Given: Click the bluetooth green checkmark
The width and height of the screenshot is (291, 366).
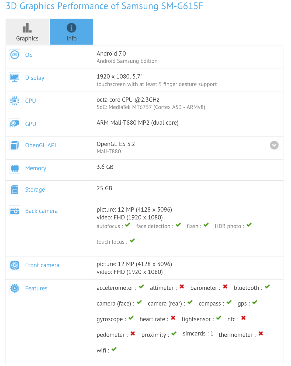Looking at the screenshot, I should (x=267, y=287).
